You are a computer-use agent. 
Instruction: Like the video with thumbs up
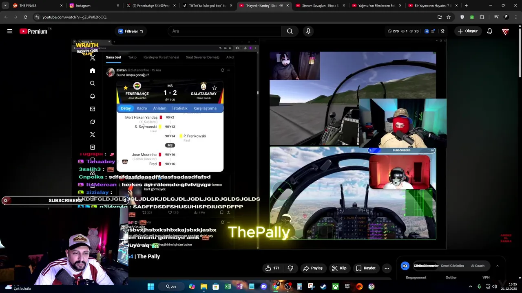pos(272,268)
